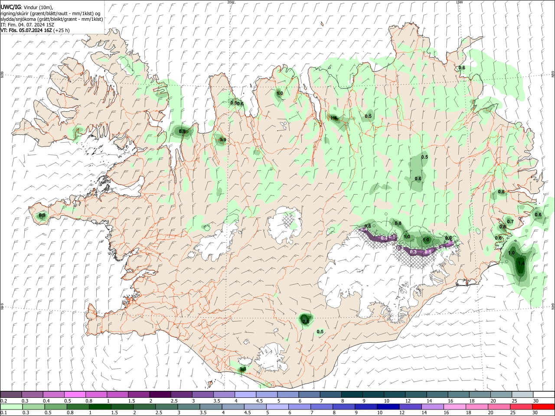This screenshot has height=416, width=555.
Task: Pick the deep blue rain swatch labeled 10
Action: [388, 406]
